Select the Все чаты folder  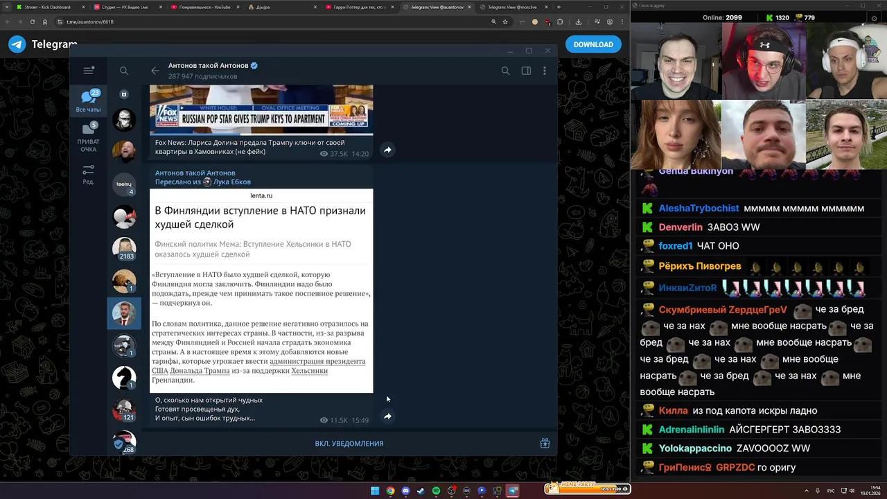[89, 101]
